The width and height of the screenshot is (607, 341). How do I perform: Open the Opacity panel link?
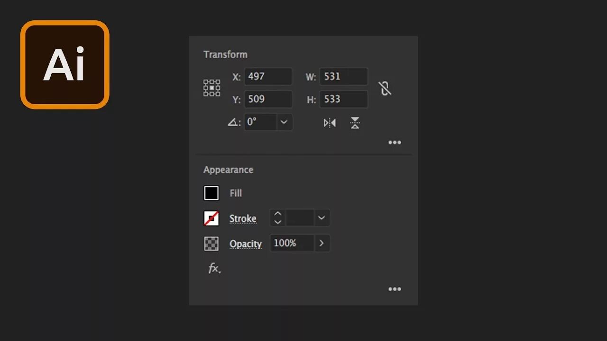[x=246, y=244]
